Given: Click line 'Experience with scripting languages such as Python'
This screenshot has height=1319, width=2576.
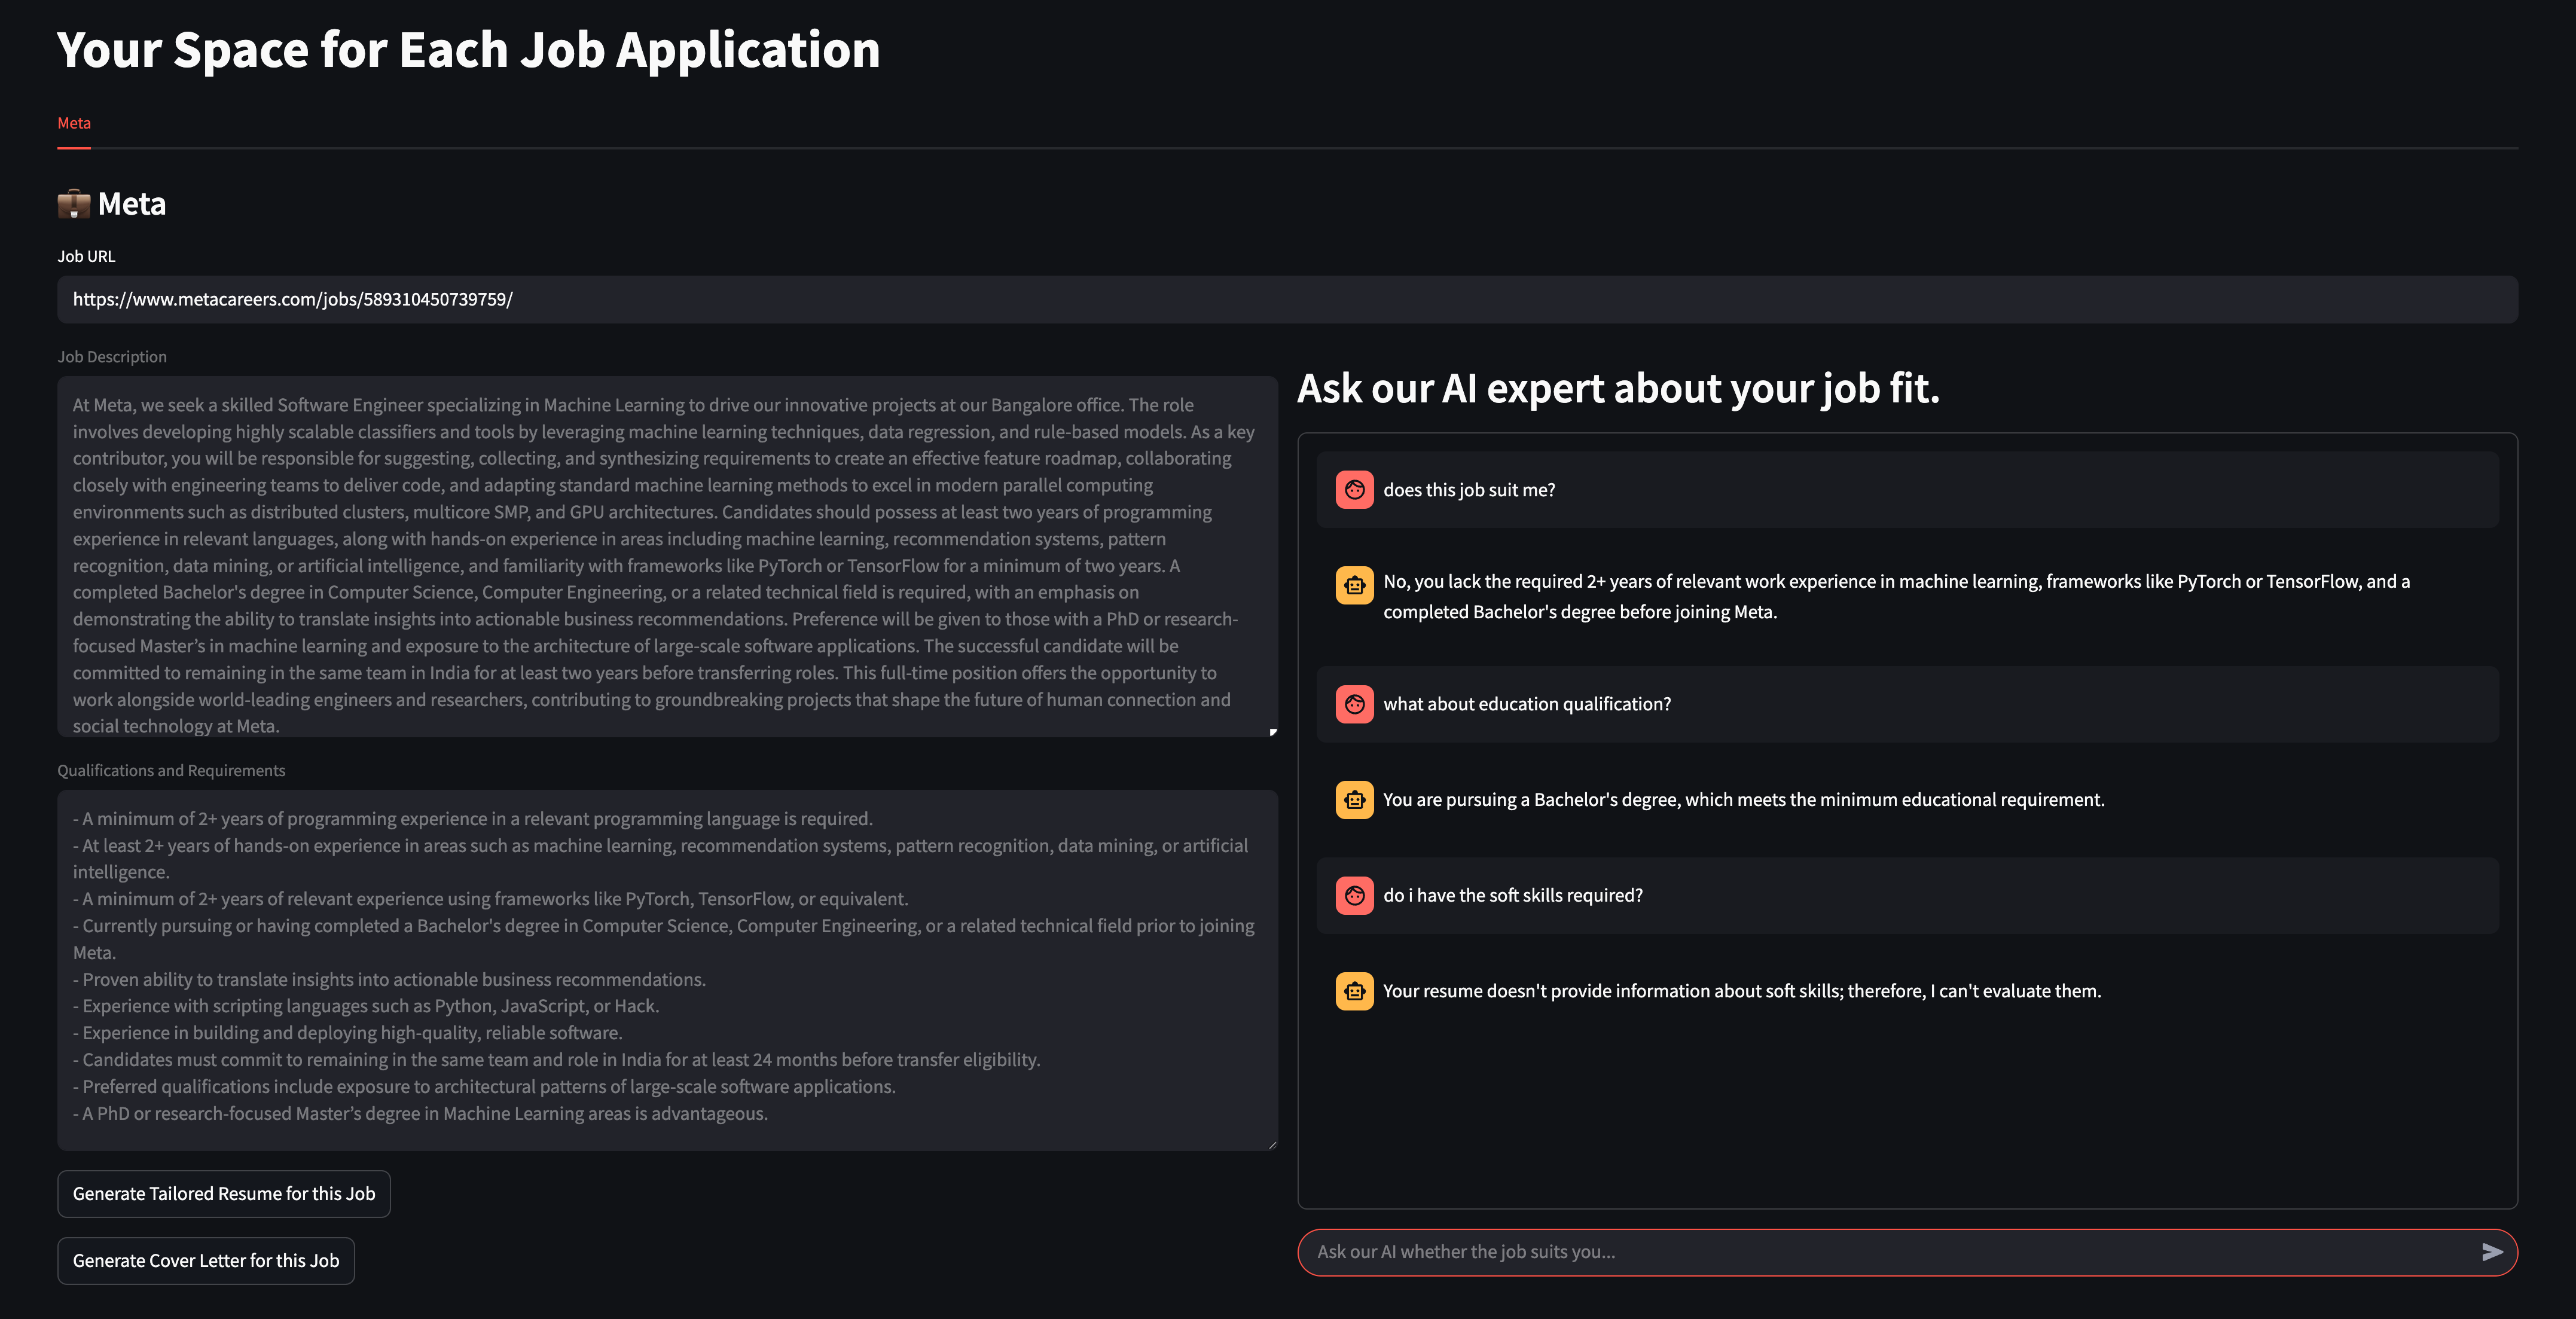Looking at the screenshot, I should [366, 1007].
